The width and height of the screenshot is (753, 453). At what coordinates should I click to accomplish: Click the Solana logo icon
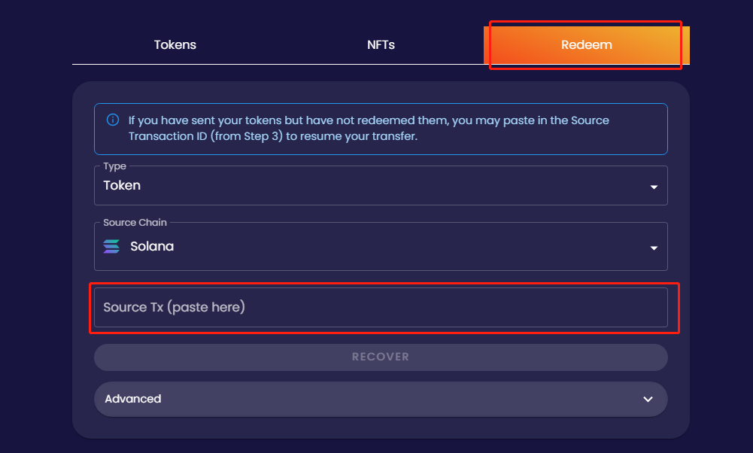pyautogui.click(x=111, y=246)
